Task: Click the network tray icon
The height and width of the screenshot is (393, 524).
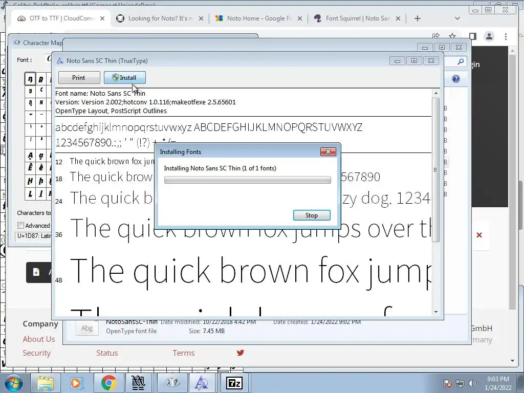Action: pos(460,383)
